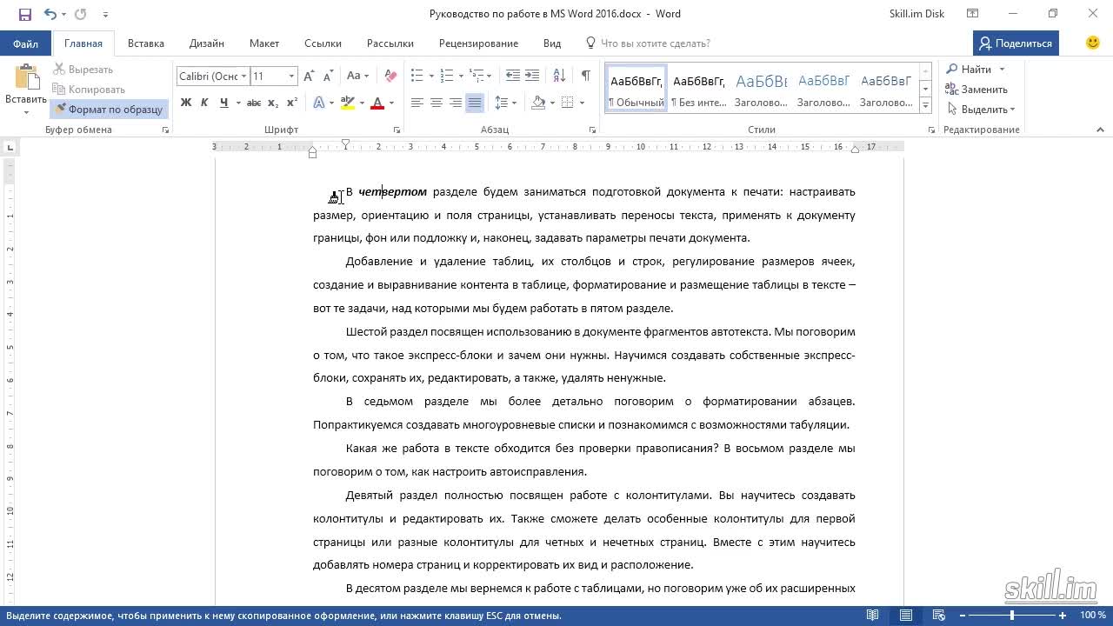Apply yellow text highlight color
The width and height of the screenshot is (1113, 626).
(x=348, y=103)
